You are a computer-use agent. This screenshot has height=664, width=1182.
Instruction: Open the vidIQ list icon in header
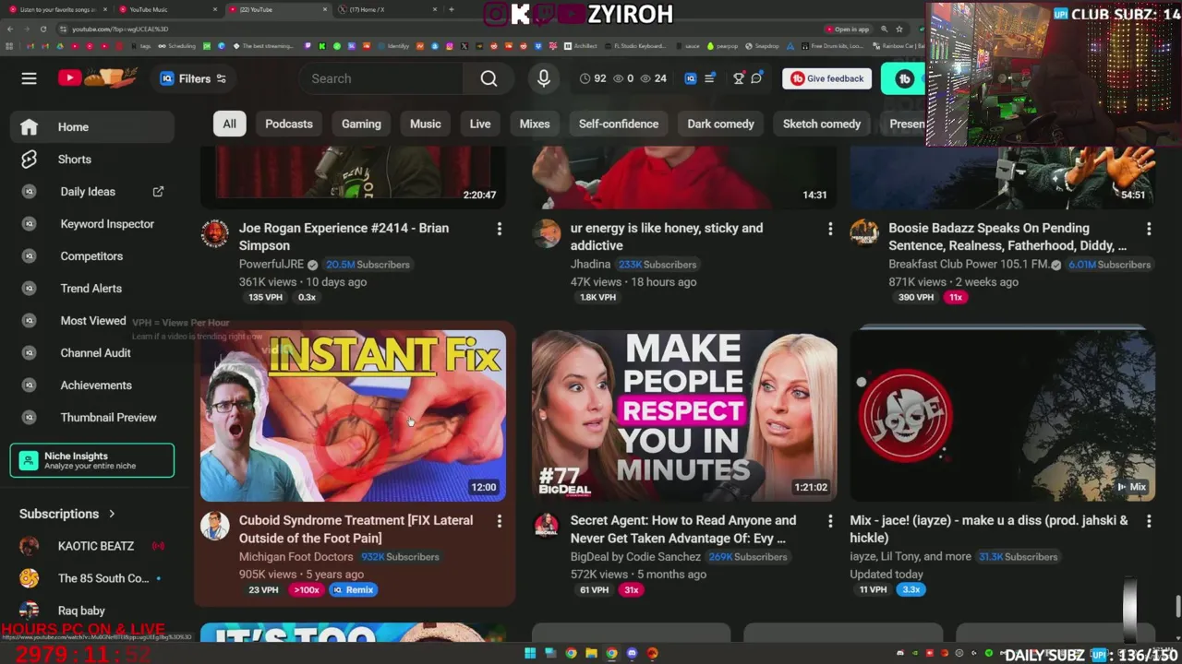click(x=709, y=78)
